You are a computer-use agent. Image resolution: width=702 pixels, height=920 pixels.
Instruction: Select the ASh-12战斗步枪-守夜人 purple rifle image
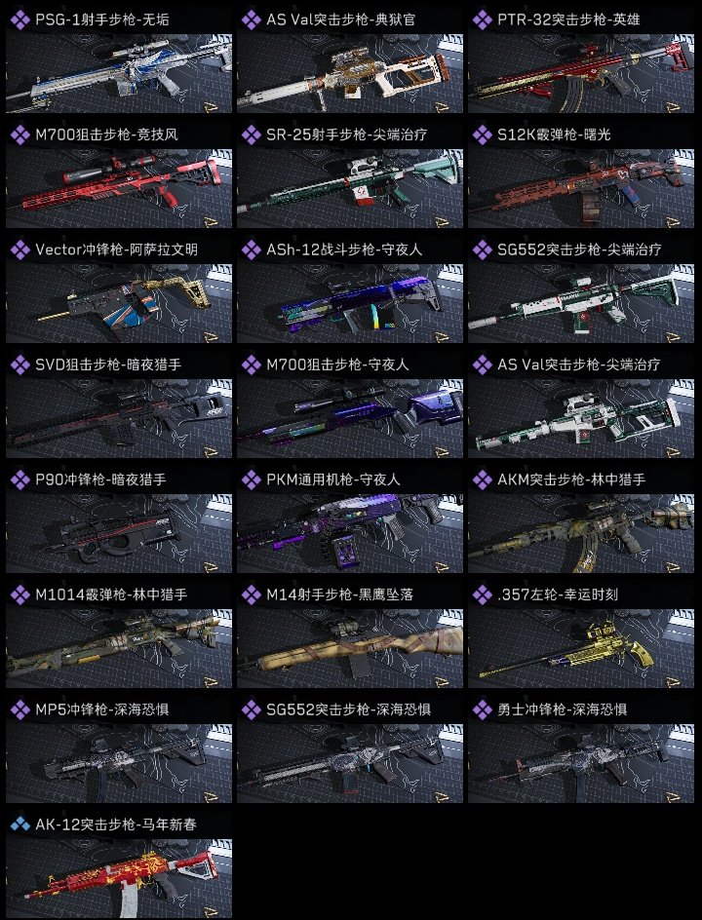point(350,303)
